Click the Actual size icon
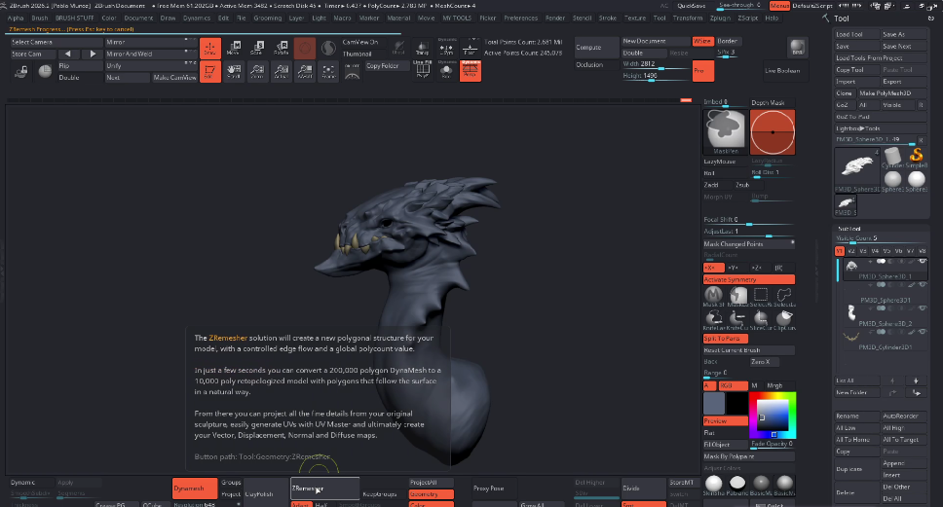Viewport: 943px width, 507px height. click(281, 71)
